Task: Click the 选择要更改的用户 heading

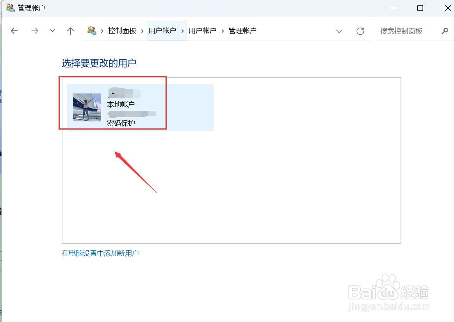Action: 98,63
